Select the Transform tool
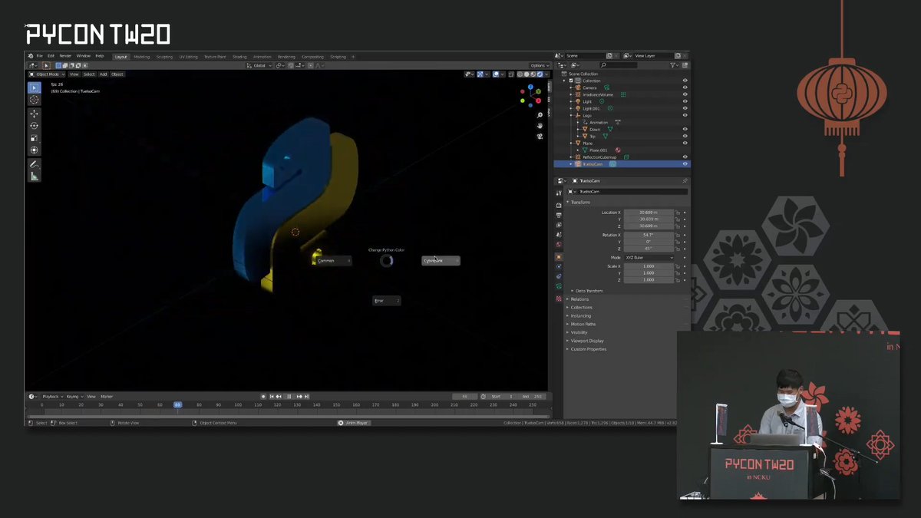The height and width of the screenshot is (518, 921). (34, 150)
